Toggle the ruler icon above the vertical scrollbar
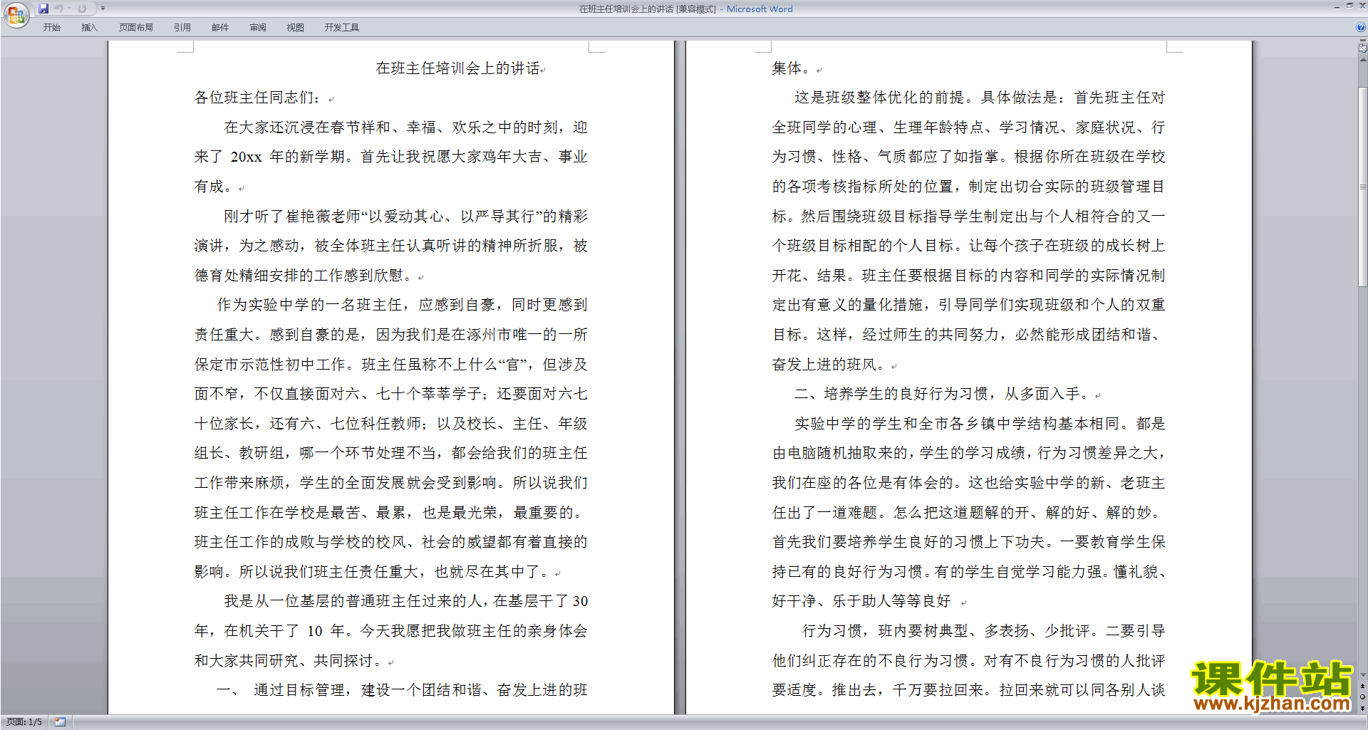 [x=1363, y=49]
